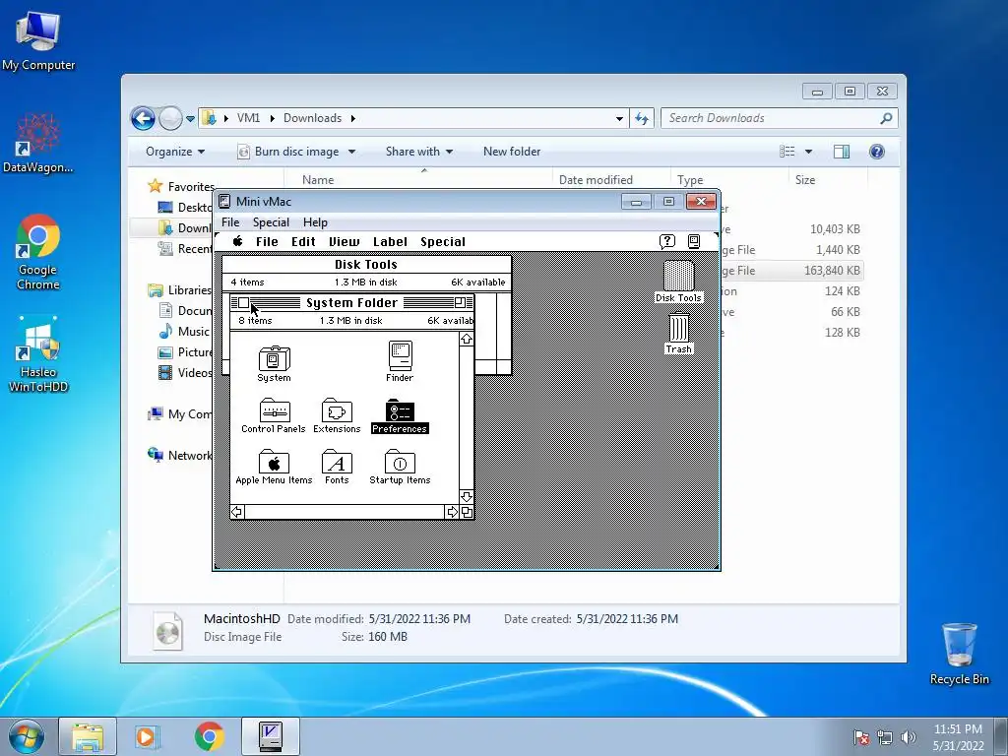1008x756 pixels.
Task: Open the Mac Label menu
Action: [x=390, y=242]
